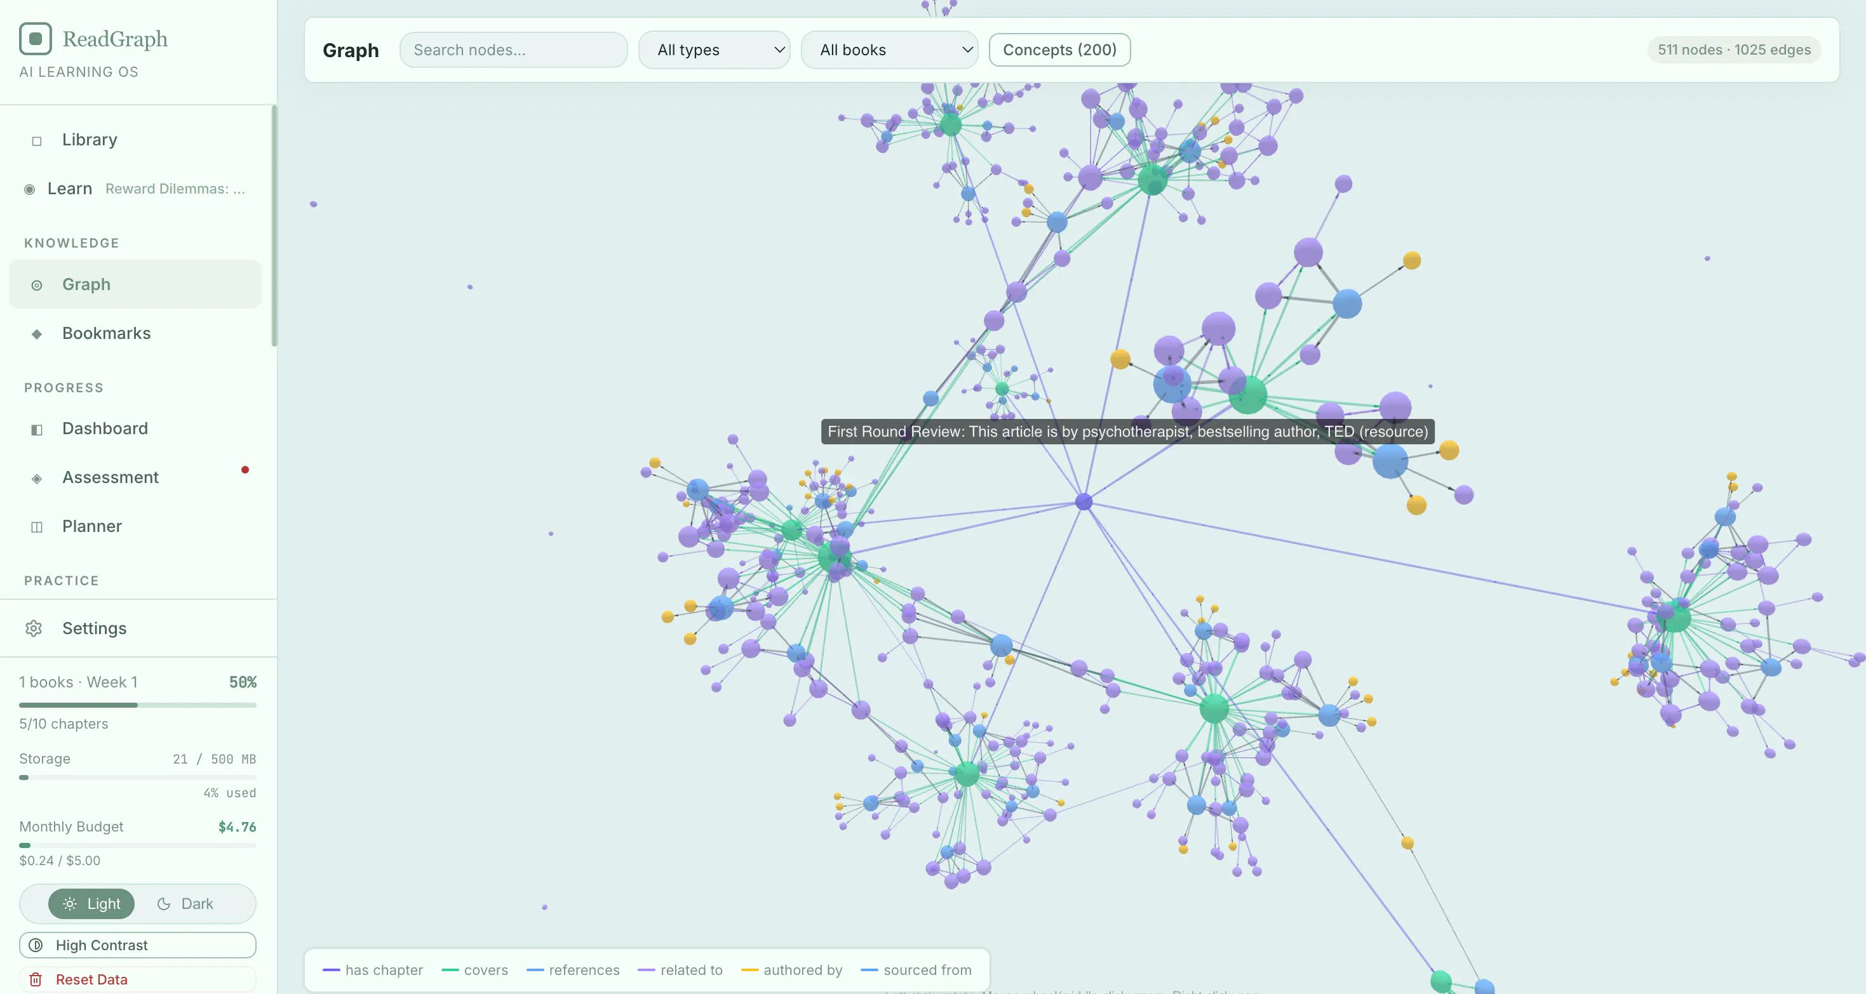Click the authored by legend yellow line
Screen dimensions: 1866x994
(x=749, y=970)
